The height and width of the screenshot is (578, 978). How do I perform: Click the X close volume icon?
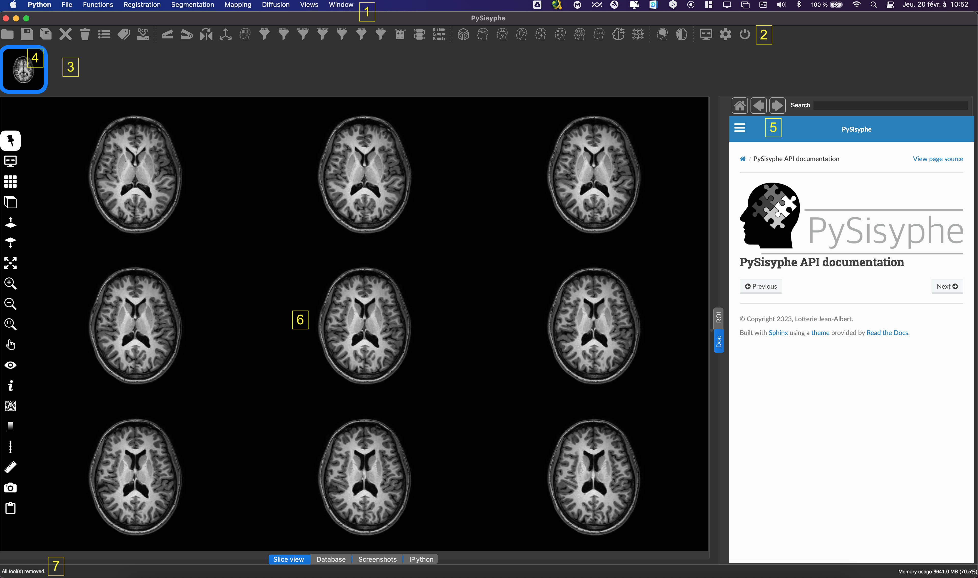(x=66, y=34)
